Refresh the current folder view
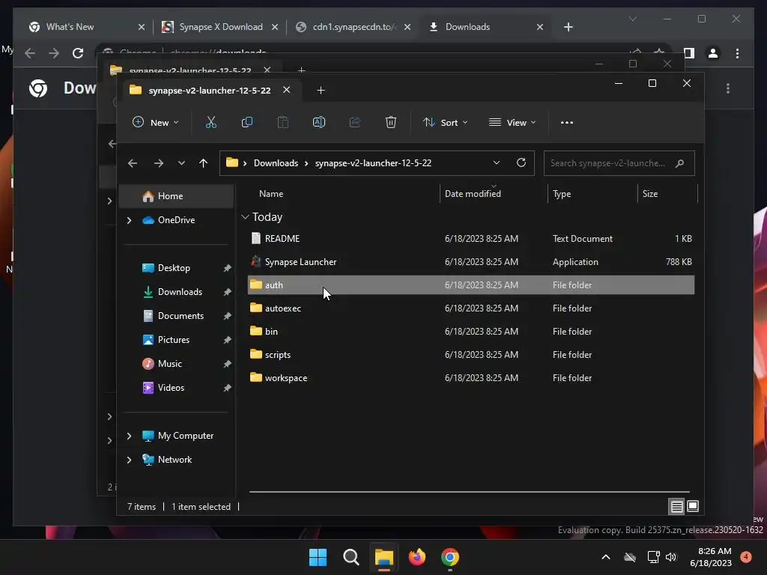The width and height of the screenshot is (767, 575). 521,162
